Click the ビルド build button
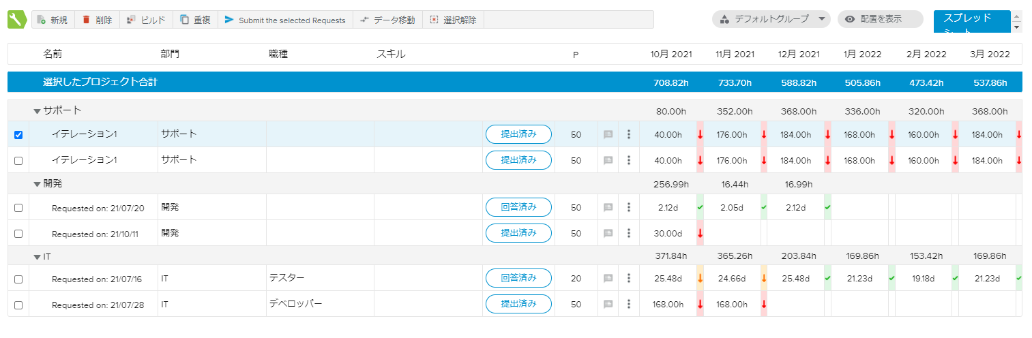Image resolution: width=1032 pixels, height=338 pixels. [x=146, y=20]
